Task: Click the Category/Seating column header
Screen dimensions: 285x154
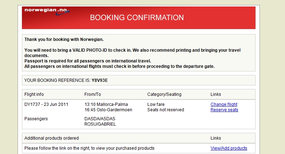Action: (x=164, y=94)
